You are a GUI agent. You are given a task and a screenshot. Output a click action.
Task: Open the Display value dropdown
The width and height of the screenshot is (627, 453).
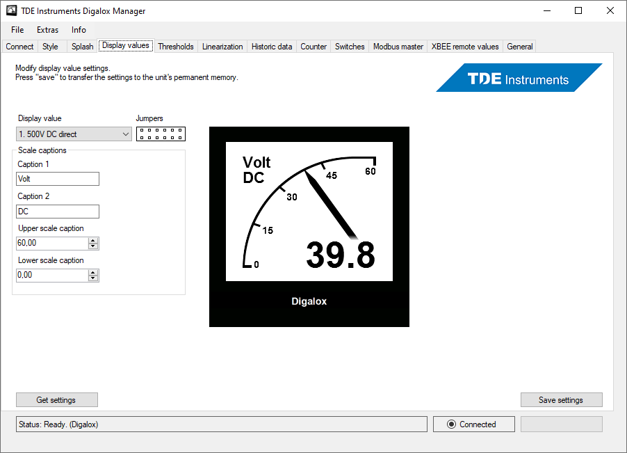pyautogui.click(x=74, y=134)
